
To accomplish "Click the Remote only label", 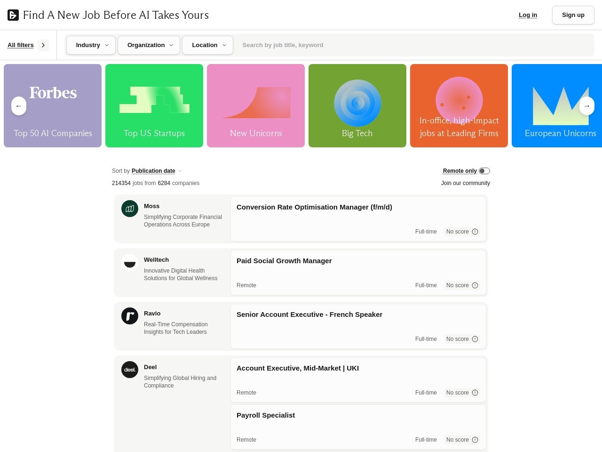I will tap(460, 171).
